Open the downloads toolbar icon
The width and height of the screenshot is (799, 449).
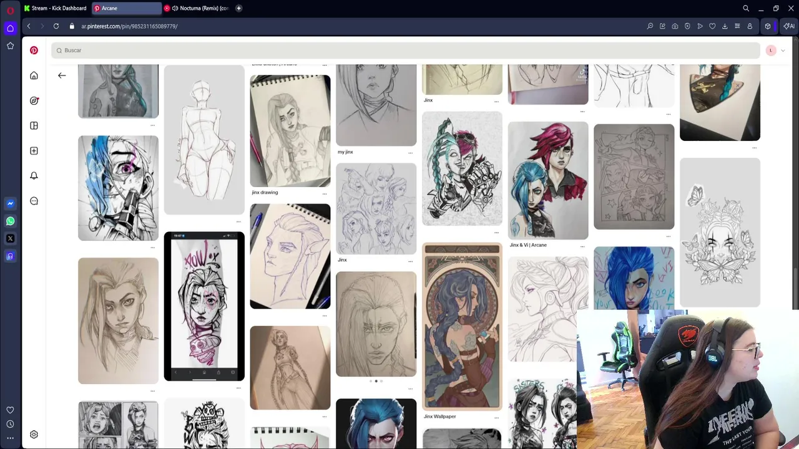(725, 26)
